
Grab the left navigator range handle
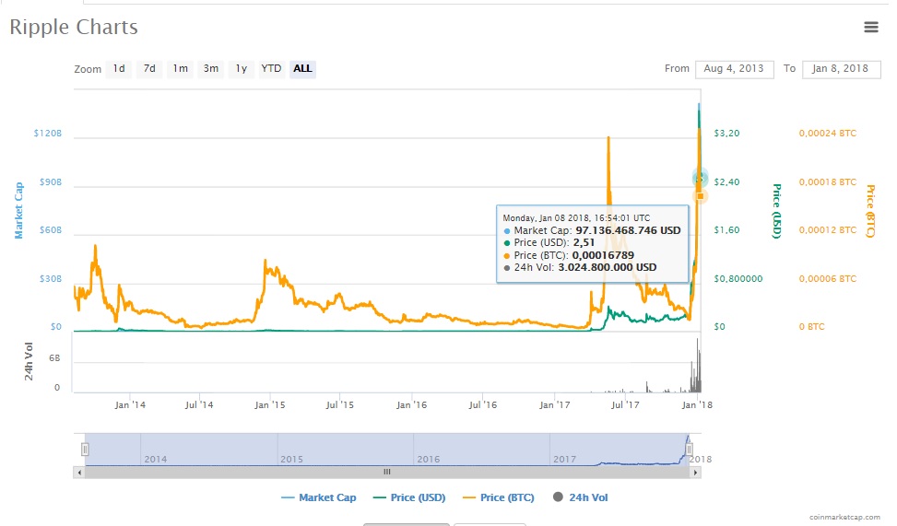tap(85, 450)
